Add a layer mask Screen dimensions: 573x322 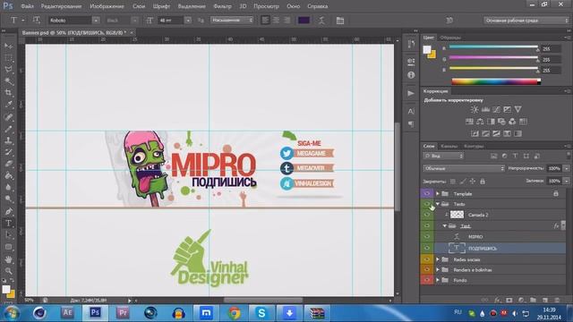pyautogui.click(x=509, y=301)
